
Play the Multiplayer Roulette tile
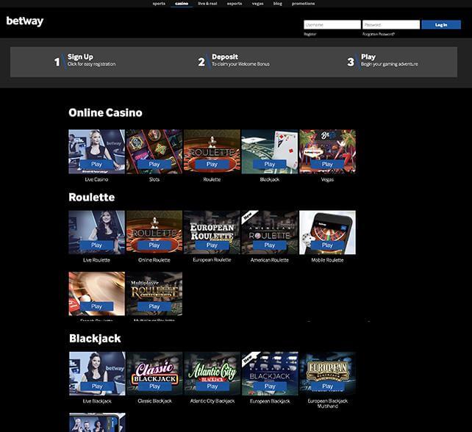point(154,306)
